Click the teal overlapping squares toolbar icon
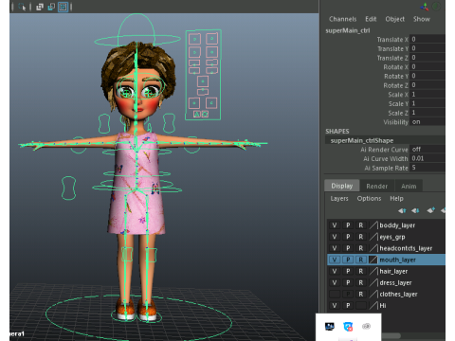Screen dimensions: 455x341 [51, 7]
